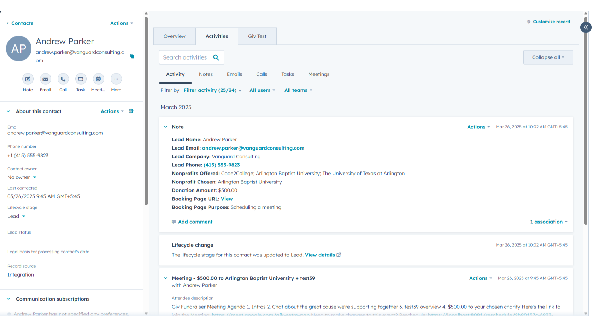
Task: Click the Note icon under contact name
Action: pyautogui.click(x=28, y=79)
